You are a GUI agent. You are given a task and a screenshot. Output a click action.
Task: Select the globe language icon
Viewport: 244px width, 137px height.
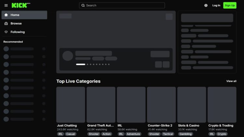pyautogui.click(x=206, y=6)
